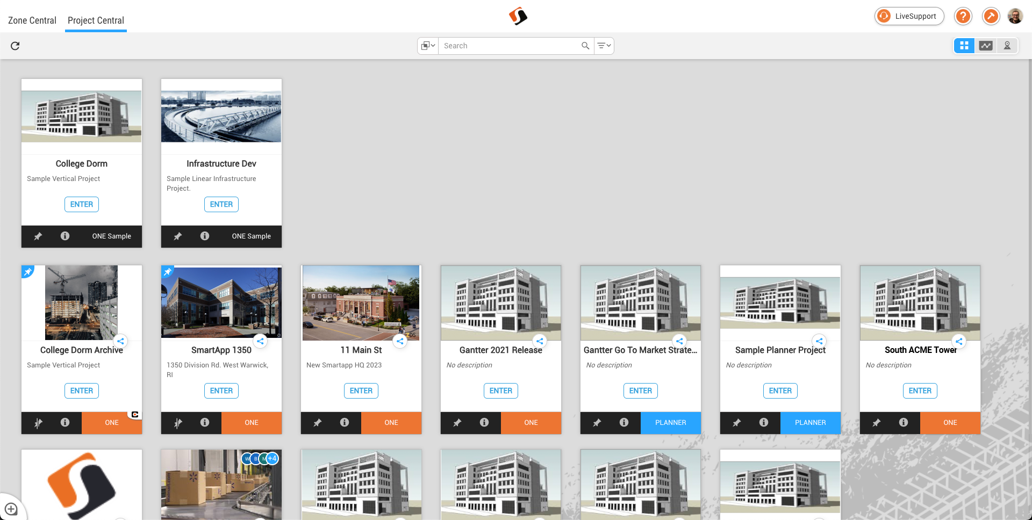
Task: Enter the Sample Planner Project
Action: 780,391
